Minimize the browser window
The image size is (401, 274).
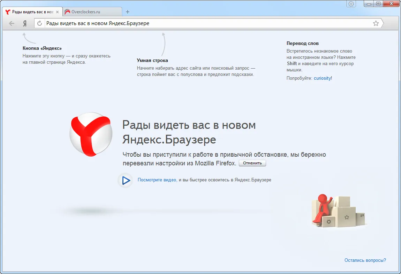(369, 4)
